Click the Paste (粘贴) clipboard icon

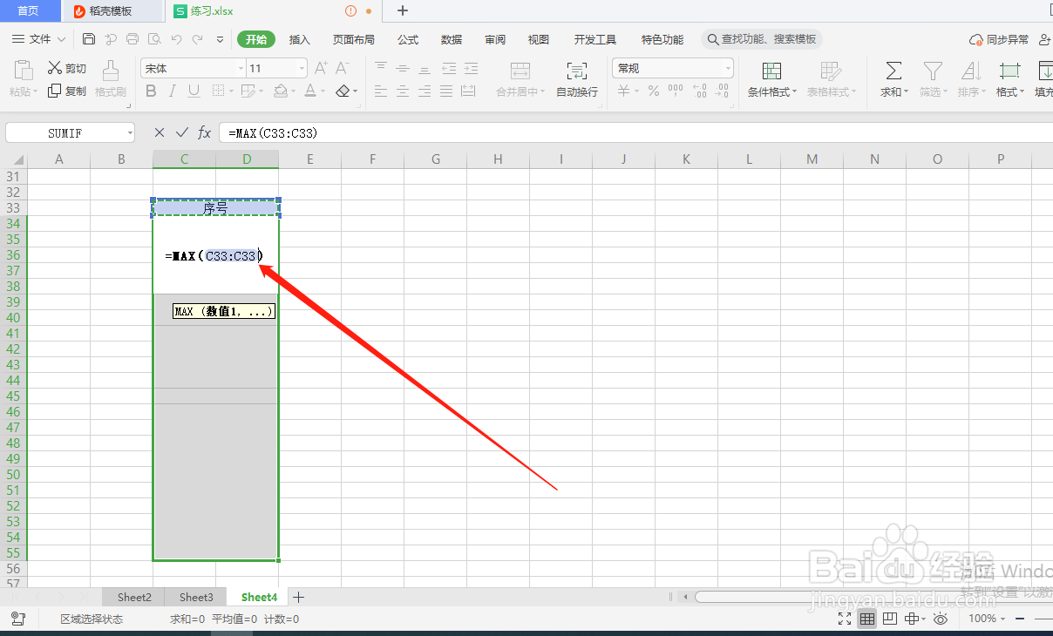tap(24, 70)
